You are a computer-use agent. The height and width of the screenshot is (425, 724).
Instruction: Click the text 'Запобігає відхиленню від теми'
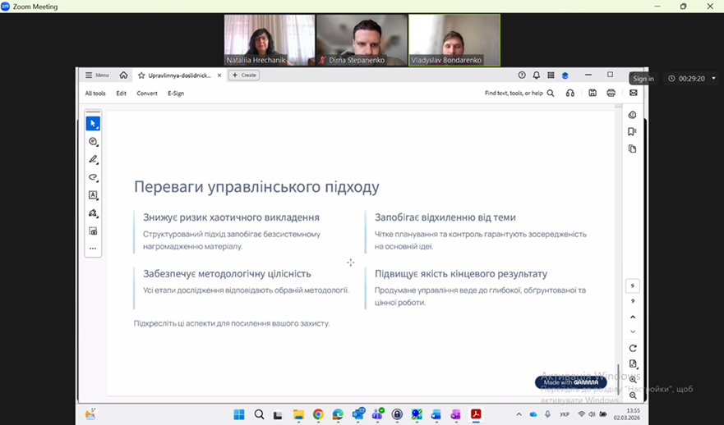(445, 217)
